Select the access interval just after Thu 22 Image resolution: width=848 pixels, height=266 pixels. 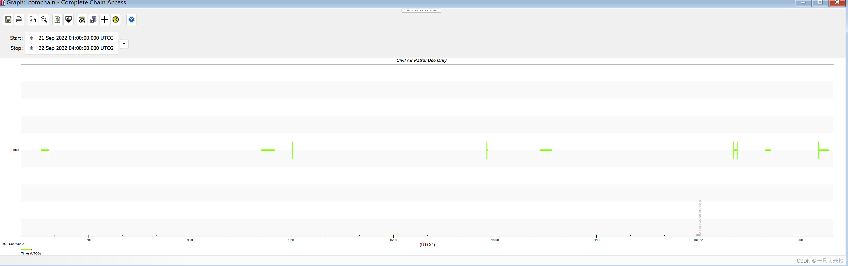735,150
